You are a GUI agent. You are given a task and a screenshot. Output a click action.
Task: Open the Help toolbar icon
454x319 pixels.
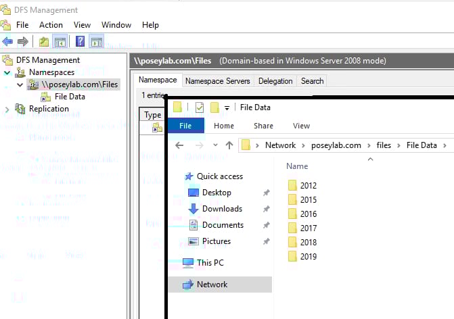coord(81,41)
